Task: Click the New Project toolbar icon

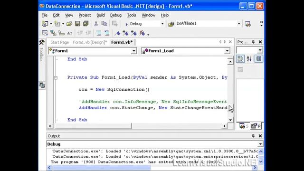Action: 45,24
